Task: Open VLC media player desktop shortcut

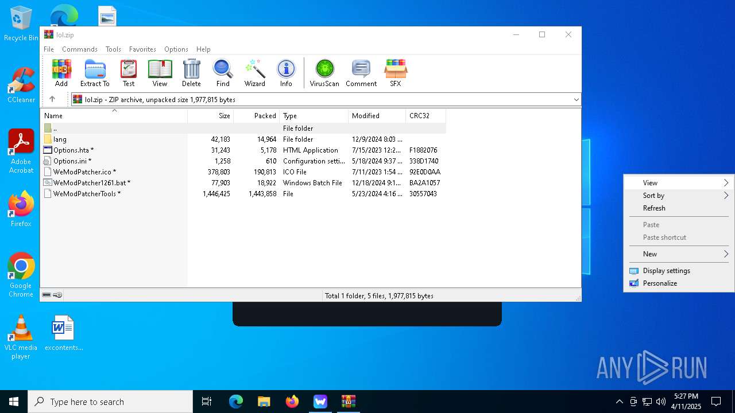Action: (21, 337)
